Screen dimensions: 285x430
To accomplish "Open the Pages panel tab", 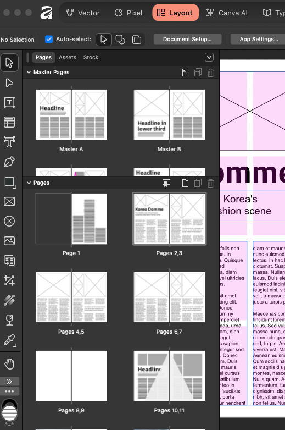I will tap(43, 57).
